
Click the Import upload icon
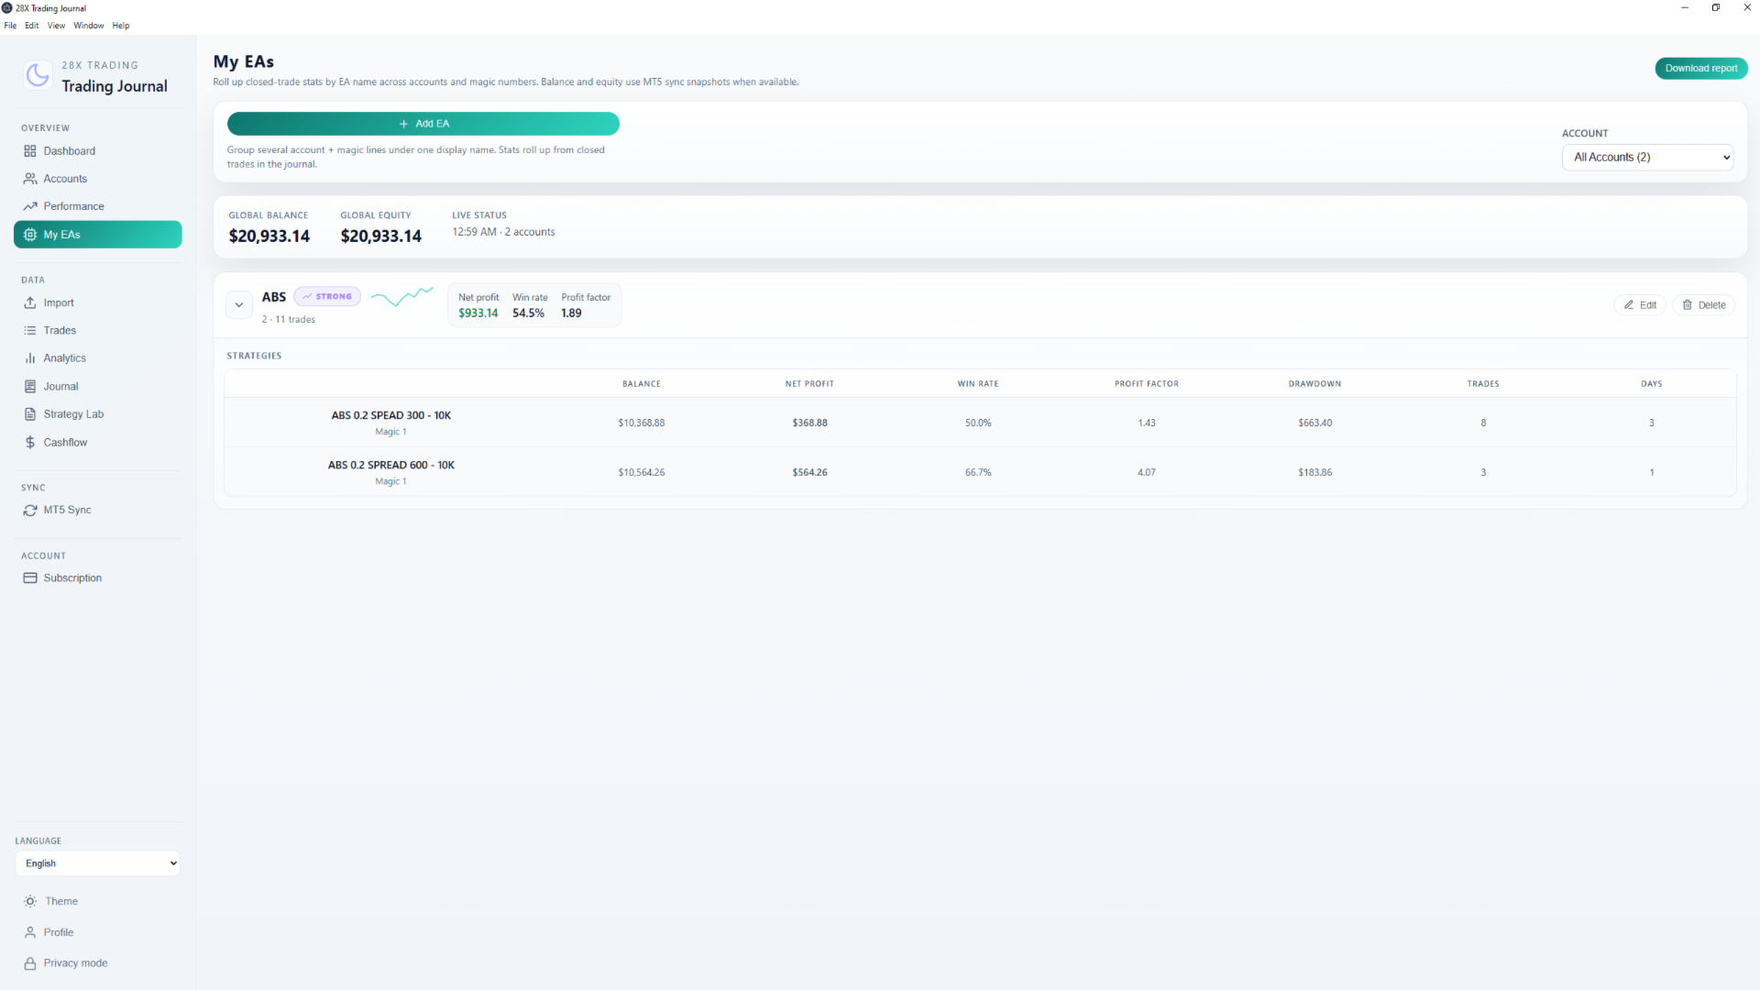click(30, 302)
